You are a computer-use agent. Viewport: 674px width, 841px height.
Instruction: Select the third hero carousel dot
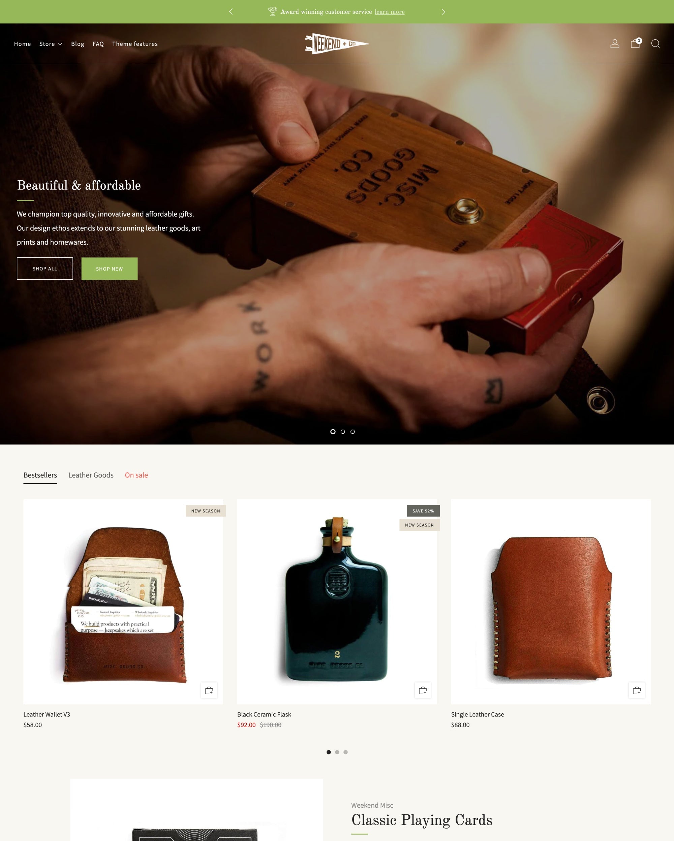pyautogui.click(x=352, y=431)
